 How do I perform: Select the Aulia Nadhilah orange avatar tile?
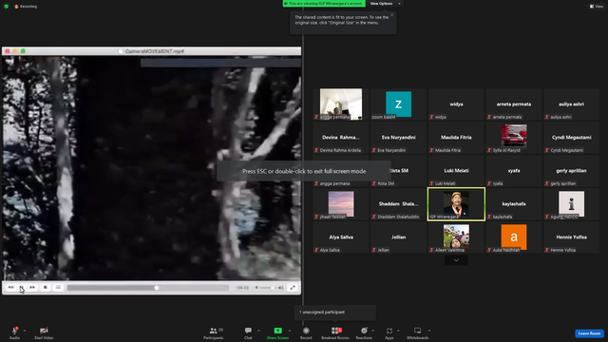pyautogui.click(x=514, y=237)
